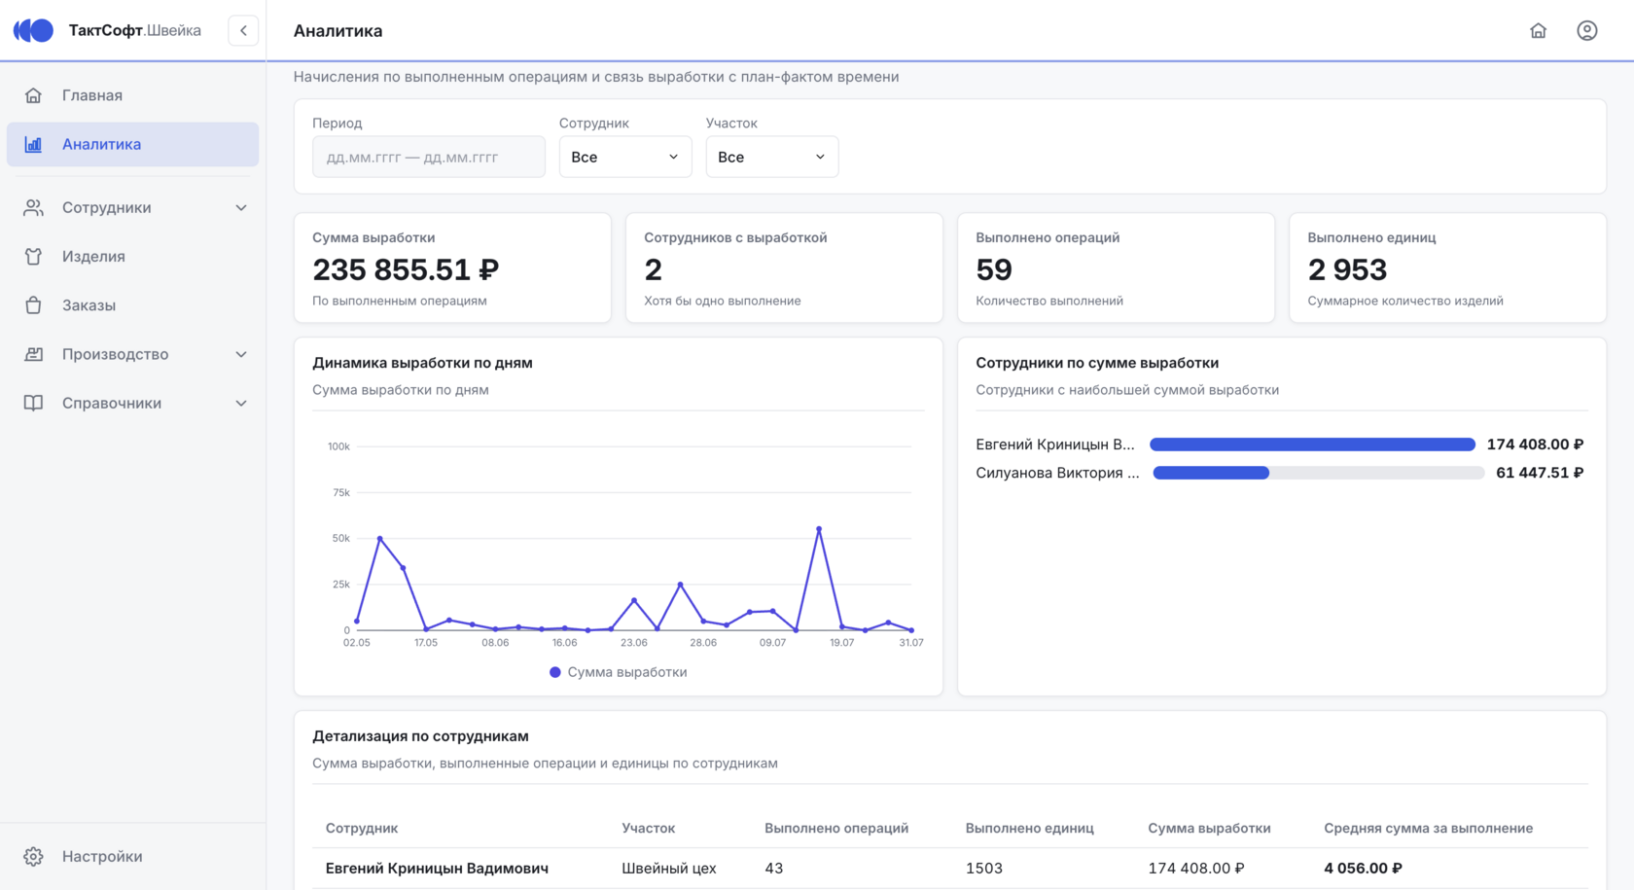Click the Силуанова Виктория progress bar
Screen dimensions: 1634x890
pyautogui.click(x=1318, y=473)
